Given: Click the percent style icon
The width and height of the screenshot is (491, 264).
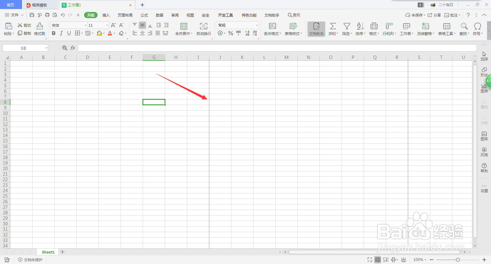Looking at the screenshot, I should (231, 33).
